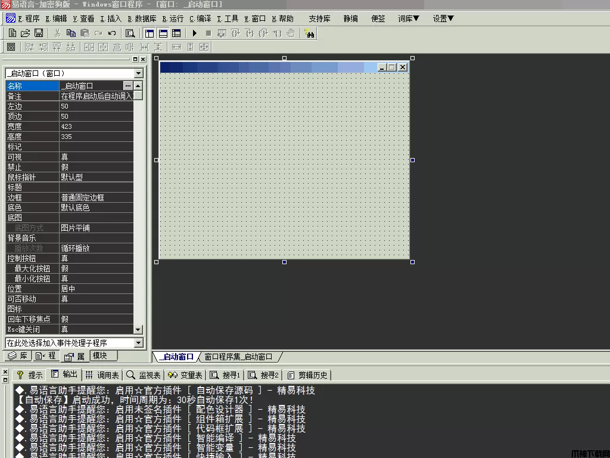Click the New file icon in toolbar
The width and height of the screenshot is (610, 458).
(x=12, y=33)
